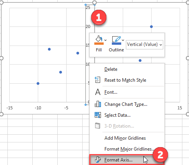
Task: Select the orange Fill color bar
Action: tap(99, 44)
